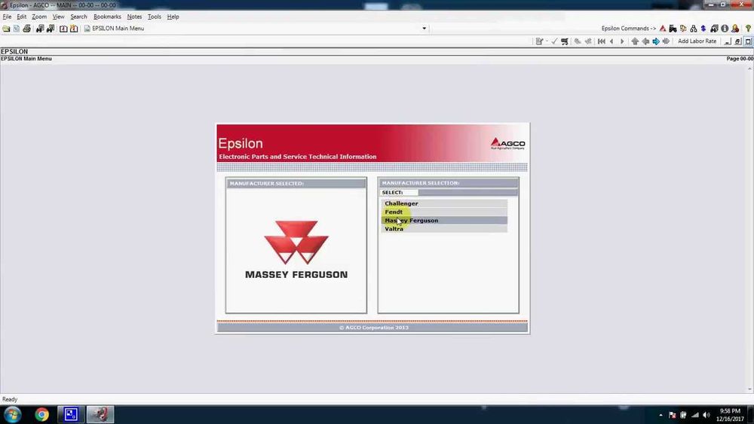The image size is (754, 424).
Task: Open the Windows Start menu
Action: pos(13,414)
